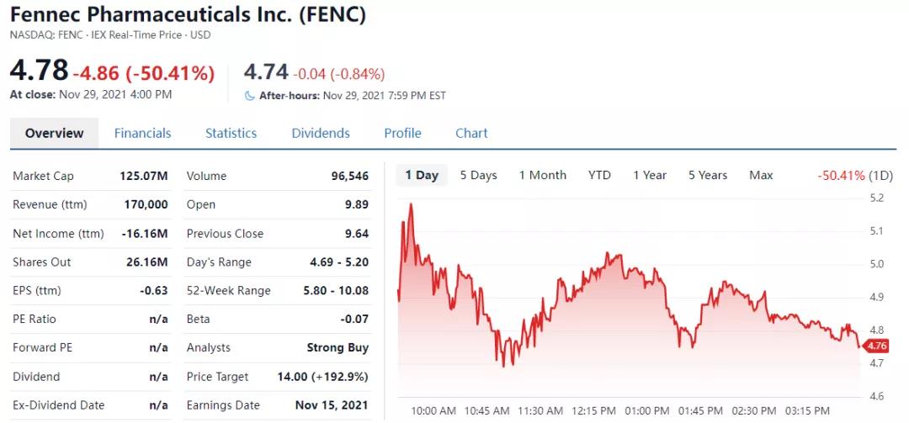Open the Chart tab

tap(471, 133)
